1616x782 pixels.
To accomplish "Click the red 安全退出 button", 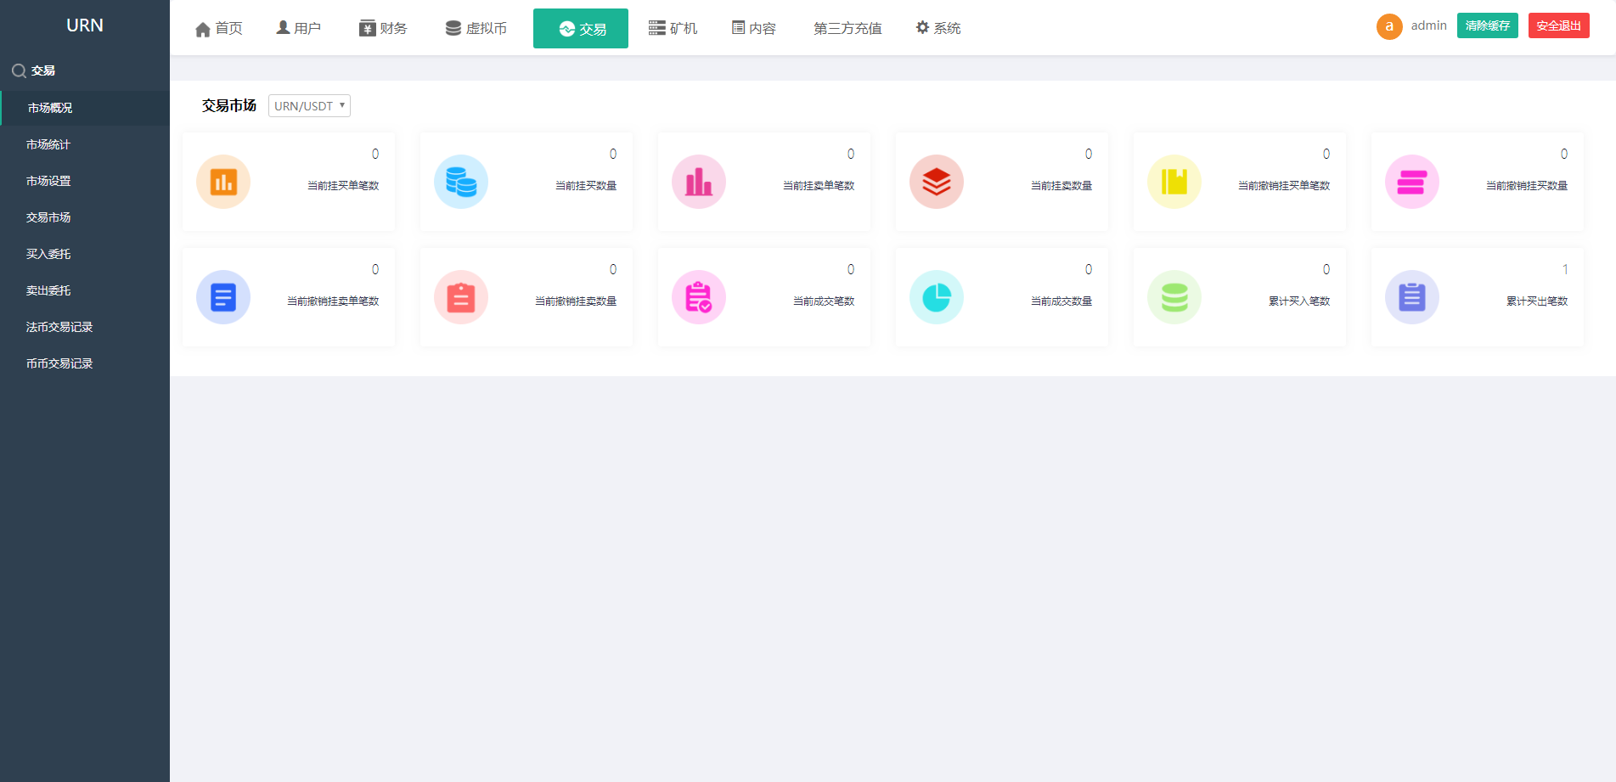I will (x=1558, y=26).
